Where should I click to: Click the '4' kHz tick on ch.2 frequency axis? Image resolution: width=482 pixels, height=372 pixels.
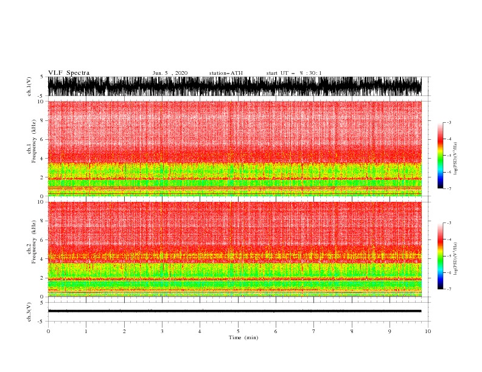tap(42, 259)
